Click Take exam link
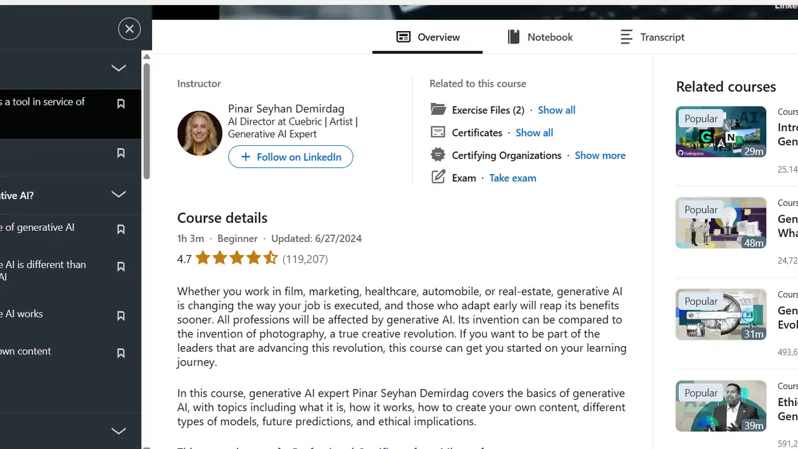 [x=512, y=178]
